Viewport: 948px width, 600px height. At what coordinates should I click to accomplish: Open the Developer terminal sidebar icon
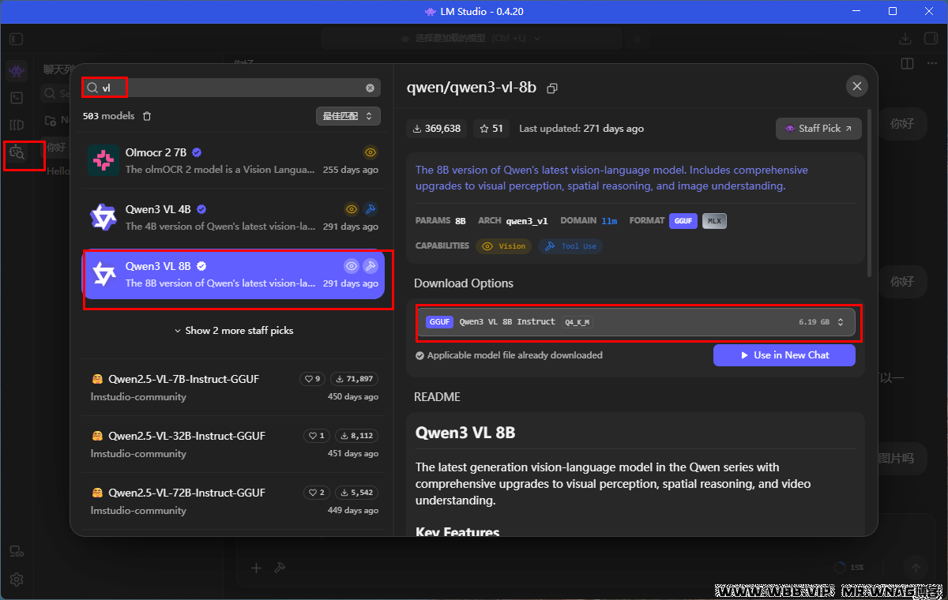tap(17, 98)
